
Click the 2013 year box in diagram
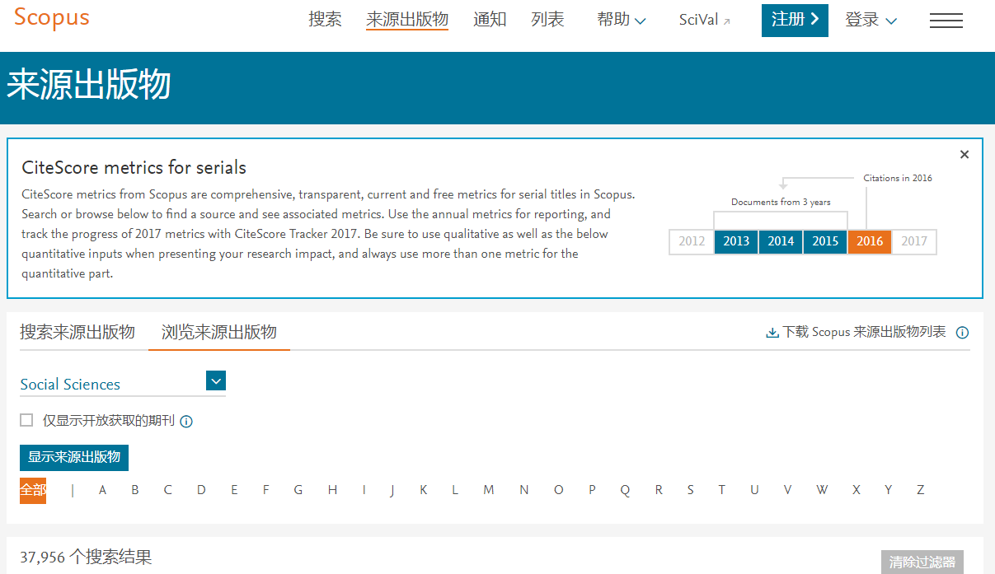pos(736,241)
